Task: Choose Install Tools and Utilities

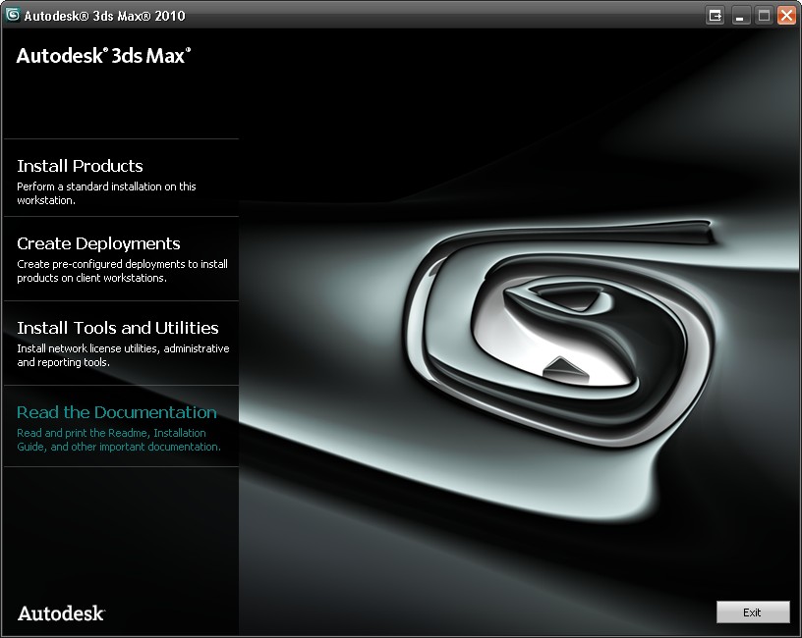Action: tap(117, 328)
